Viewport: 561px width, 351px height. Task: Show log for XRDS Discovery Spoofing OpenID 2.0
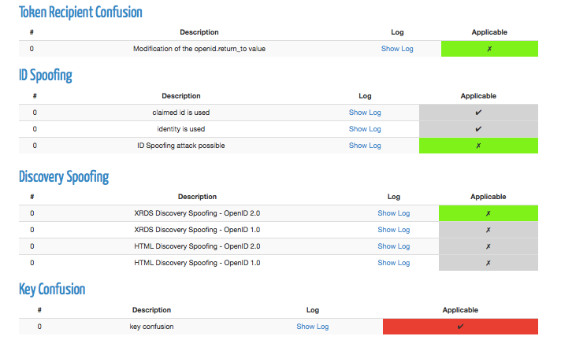coord(393,213)
